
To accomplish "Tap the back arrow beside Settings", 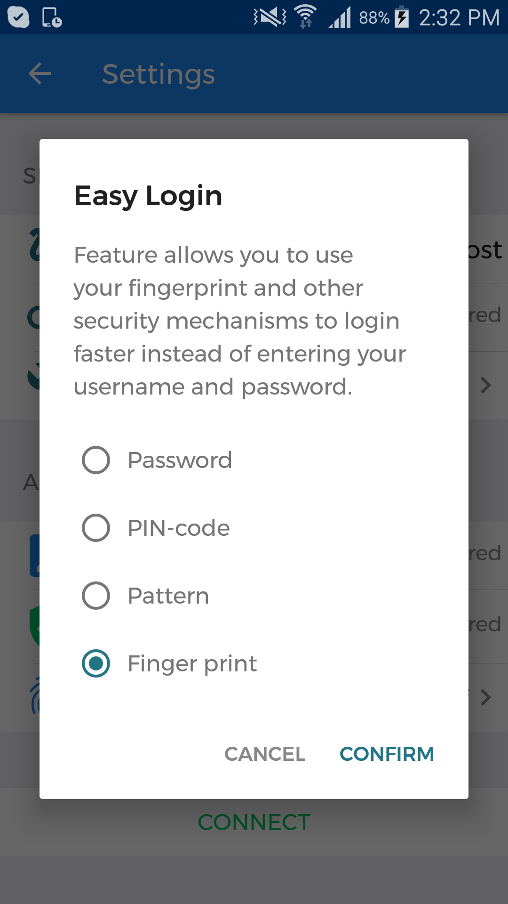I will coord(40,74).
